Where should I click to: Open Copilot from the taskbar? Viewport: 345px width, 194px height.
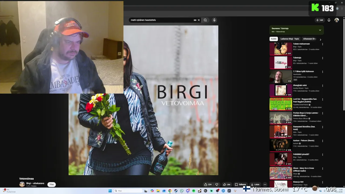pos(152,191)
